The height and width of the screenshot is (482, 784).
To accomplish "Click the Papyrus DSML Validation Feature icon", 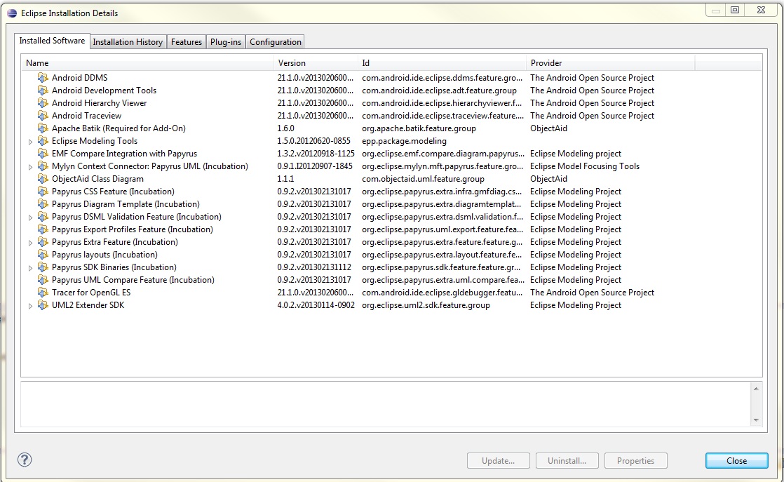I will [43, 217].
